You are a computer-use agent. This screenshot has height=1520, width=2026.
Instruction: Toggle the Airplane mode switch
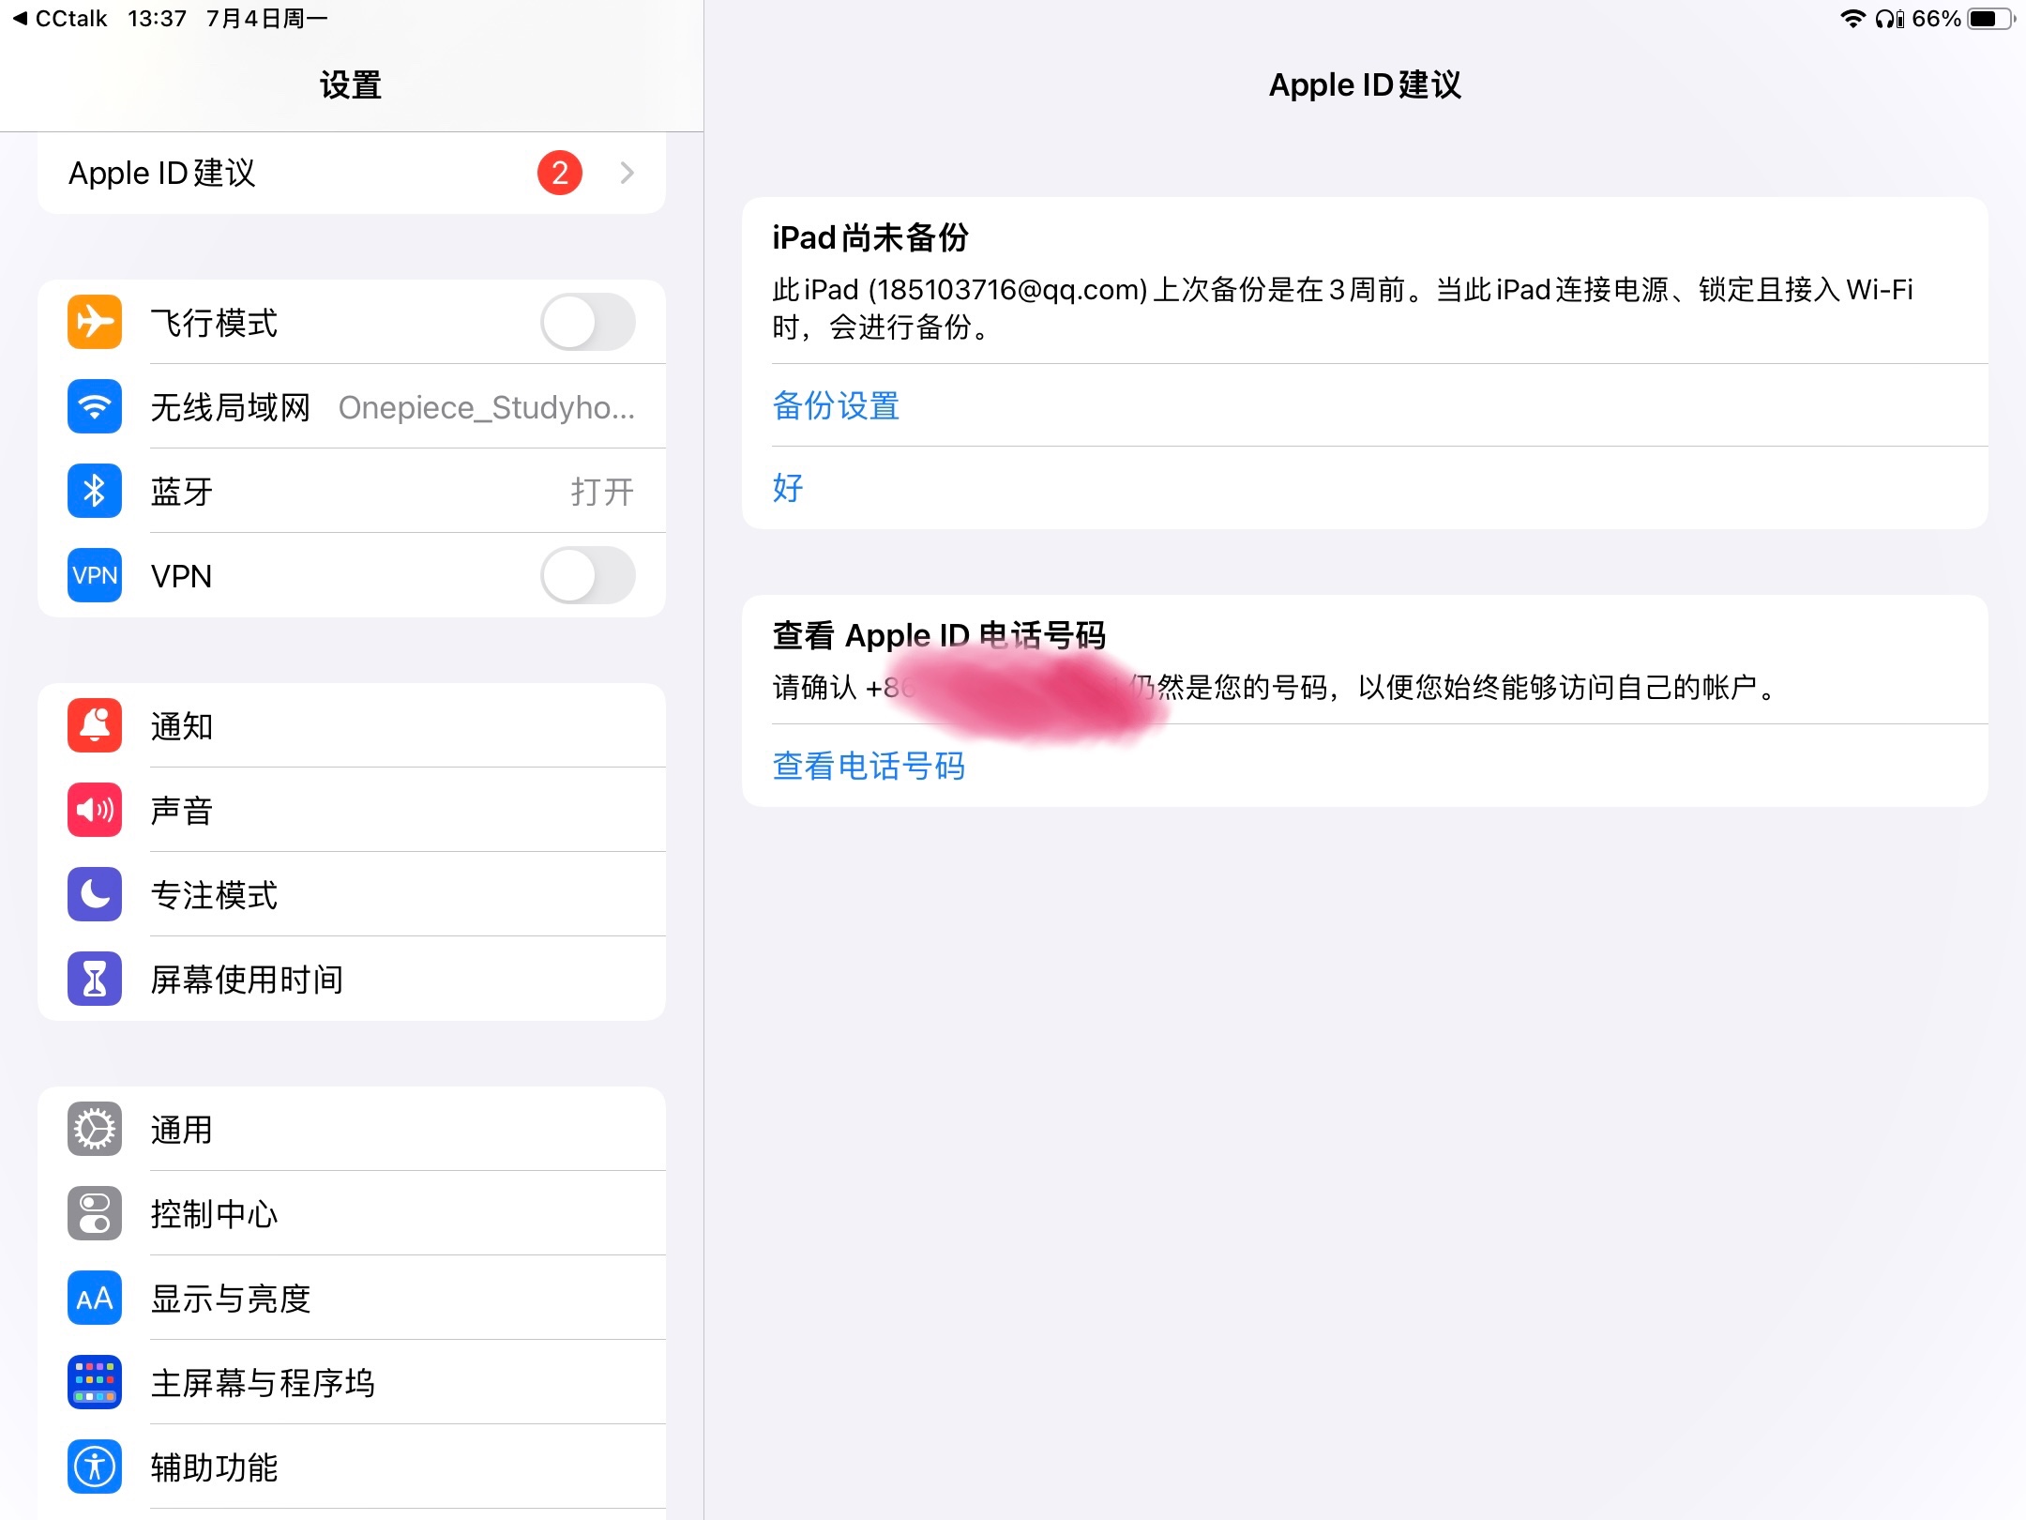click(587, 322)
